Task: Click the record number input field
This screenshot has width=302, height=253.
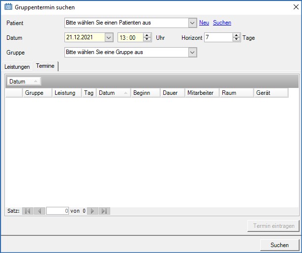Action: click(x=58, y=211)
